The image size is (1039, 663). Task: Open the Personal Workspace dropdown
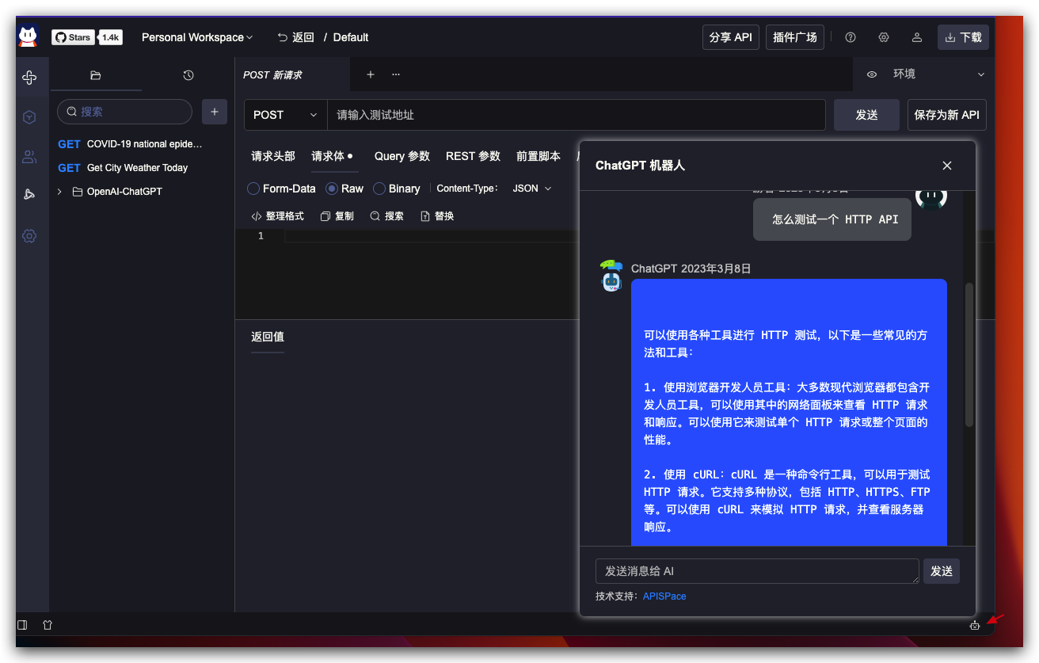point(197,37)
